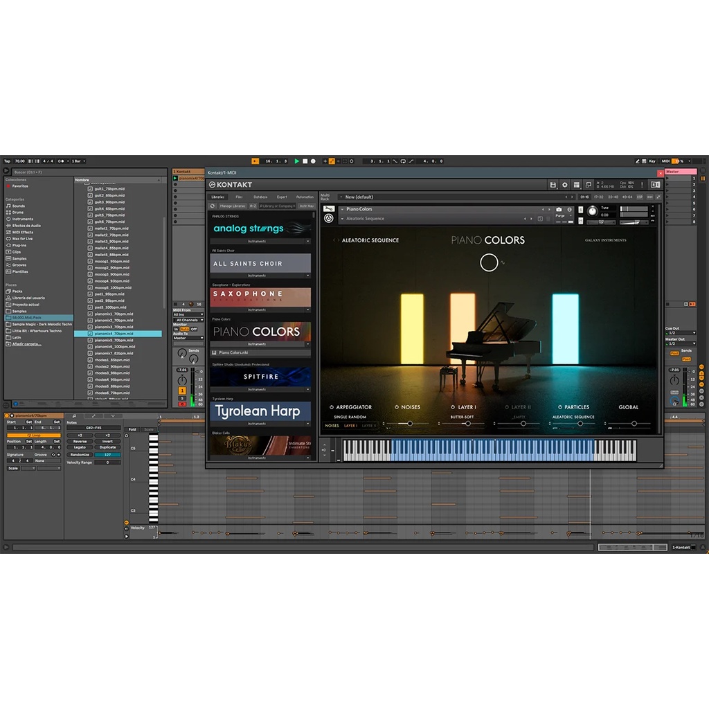Select the MIDI Effects category
The width and height of the screenshot is (709, 709).
[x=19, y=232]
